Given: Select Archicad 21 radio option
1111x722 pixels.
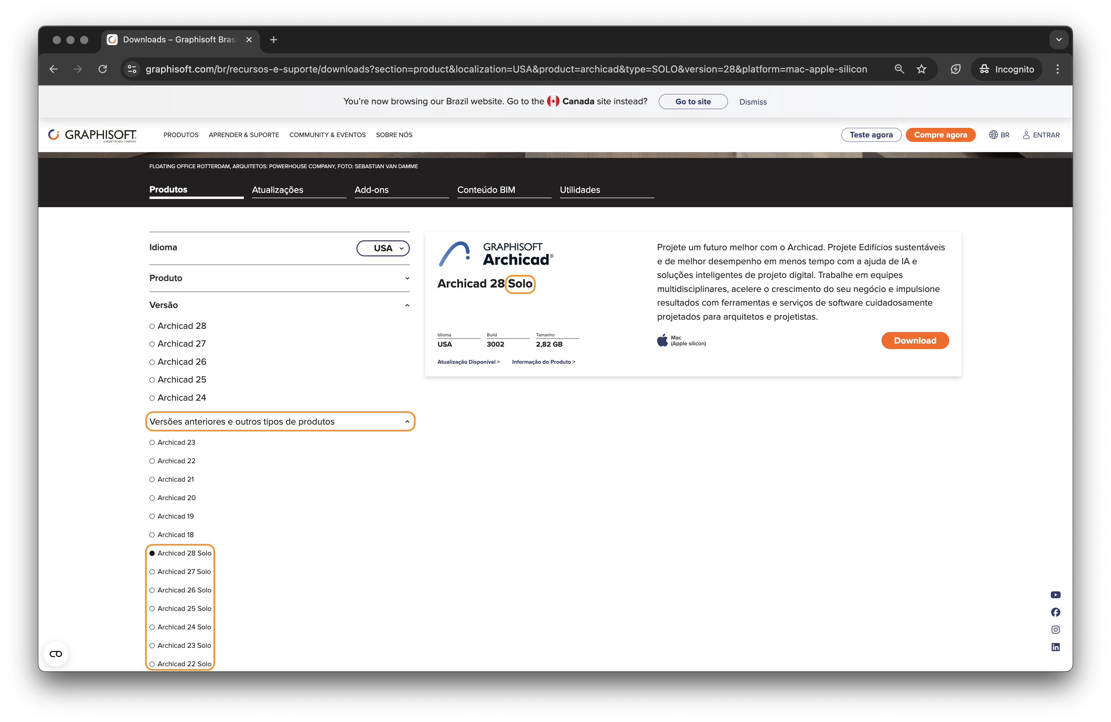Looking at the screenshot, I should (171, 479).
